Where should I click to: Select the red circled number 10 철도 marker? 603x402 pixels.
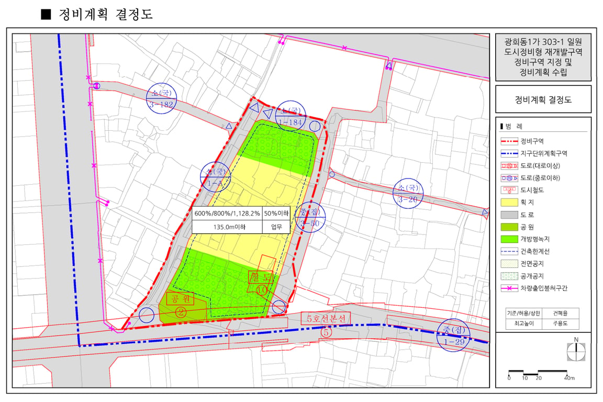(262, 289)
